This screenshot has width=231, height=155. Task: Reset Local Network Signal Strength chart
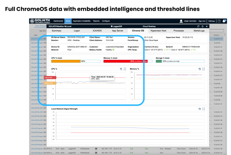click(x=200, y=109)
